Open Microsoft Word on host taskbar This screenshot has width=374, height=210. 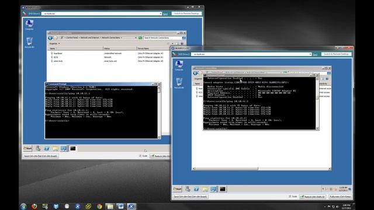[121, 206]
